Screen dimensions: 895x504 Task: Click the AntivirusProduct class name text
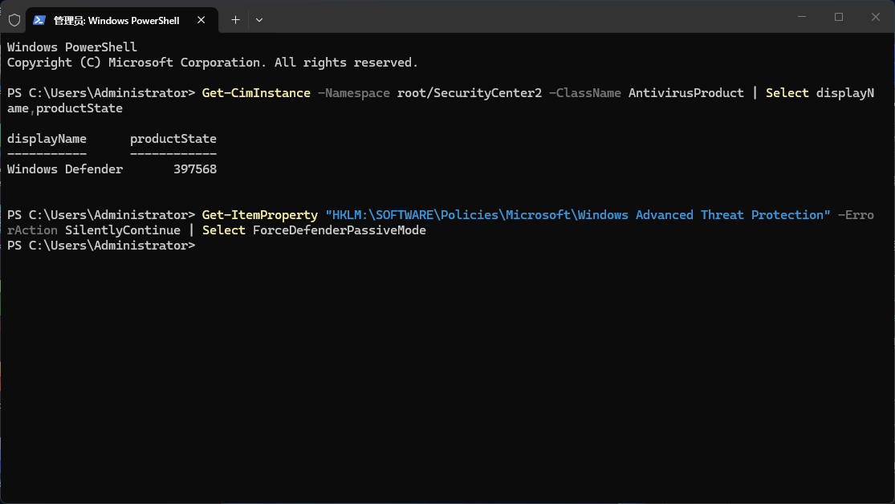pos(686,93)
